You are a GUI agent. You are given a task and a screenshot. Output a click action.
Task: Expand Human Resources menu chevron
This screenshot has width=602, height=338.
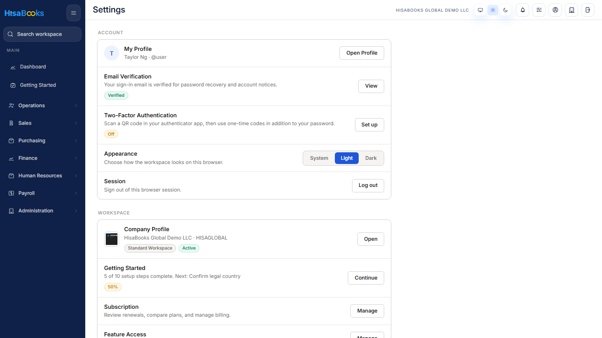point(76,176)
